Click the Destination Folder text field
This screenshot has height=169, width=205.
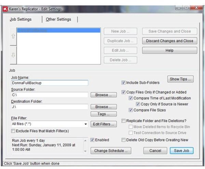coord(50,107)
